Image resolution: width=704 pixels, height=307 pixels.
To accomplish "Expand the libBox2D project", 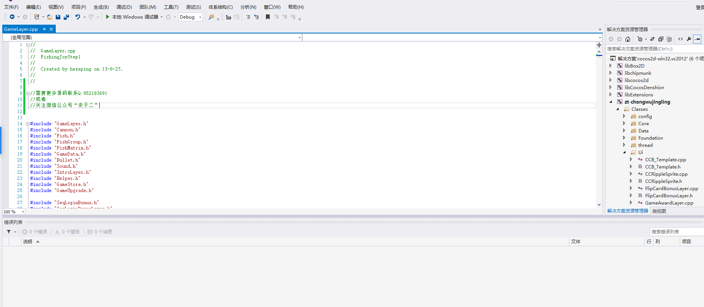I will click(x=611, y=66).
